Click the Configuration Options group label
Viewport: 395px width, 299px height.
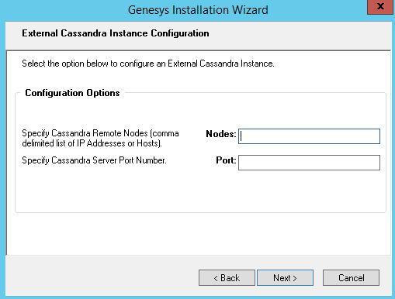(72, 93)
